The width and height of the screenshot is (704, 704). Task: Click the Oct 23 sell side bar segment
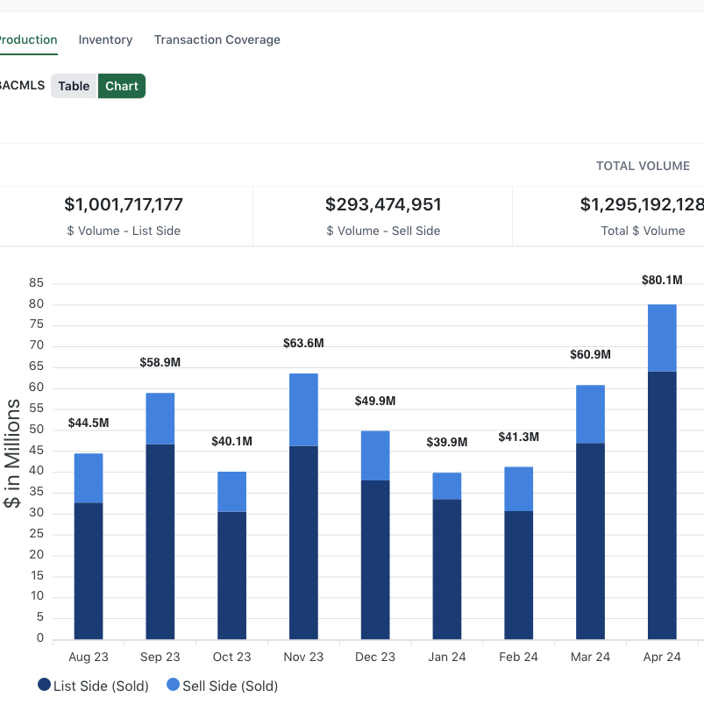tap(232, 492)
